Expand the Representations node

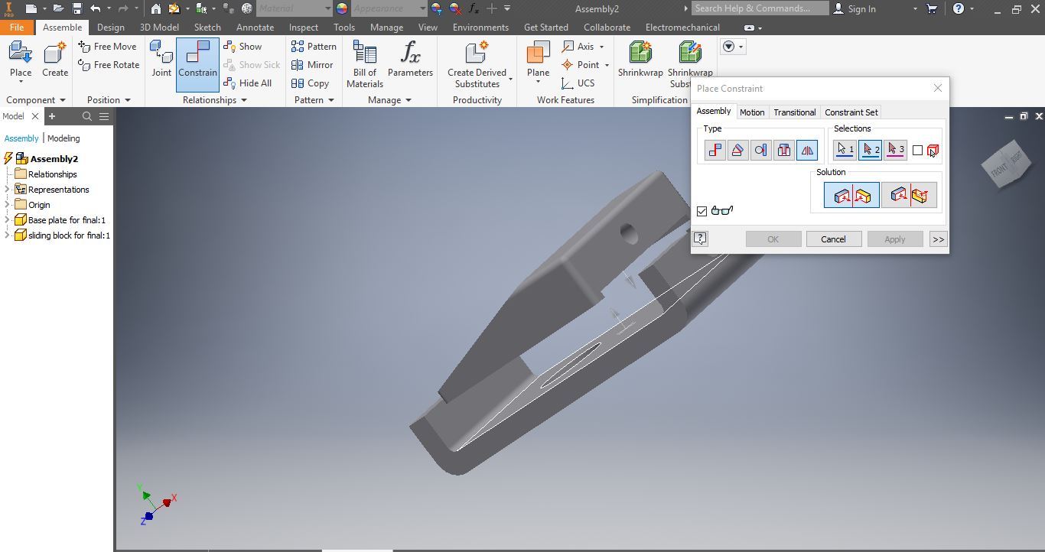point(8,190)
